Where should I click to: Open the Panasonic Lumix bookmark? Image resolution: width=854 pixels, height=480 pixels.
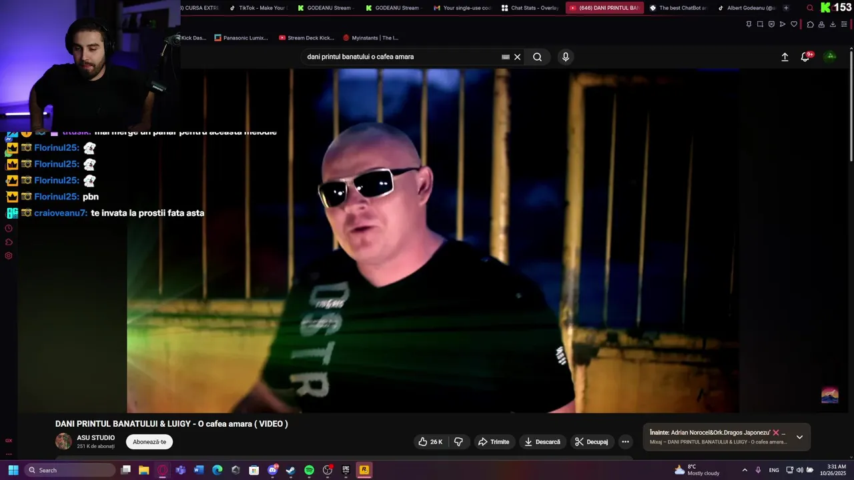pyautogui.click(x=242, y=38)
